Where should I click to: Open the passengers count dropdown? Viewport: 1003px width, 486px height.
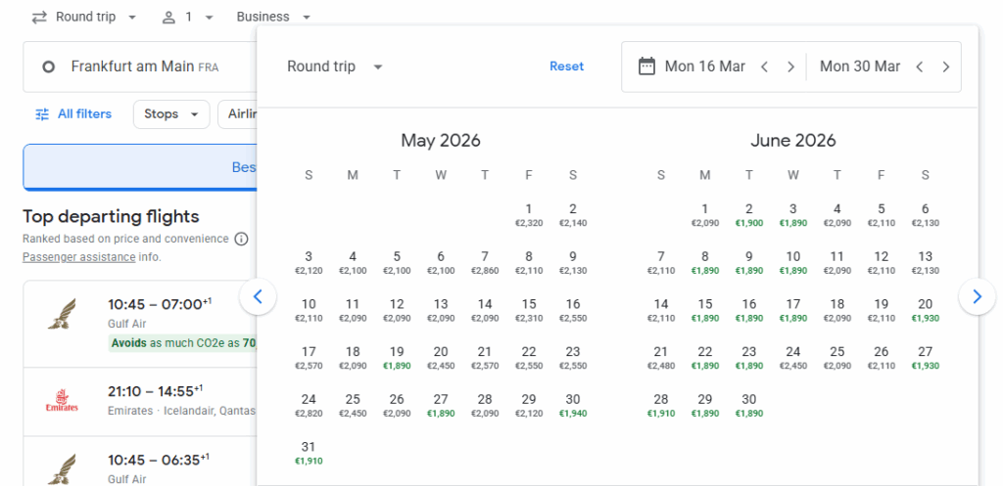[x=187, y=18]
